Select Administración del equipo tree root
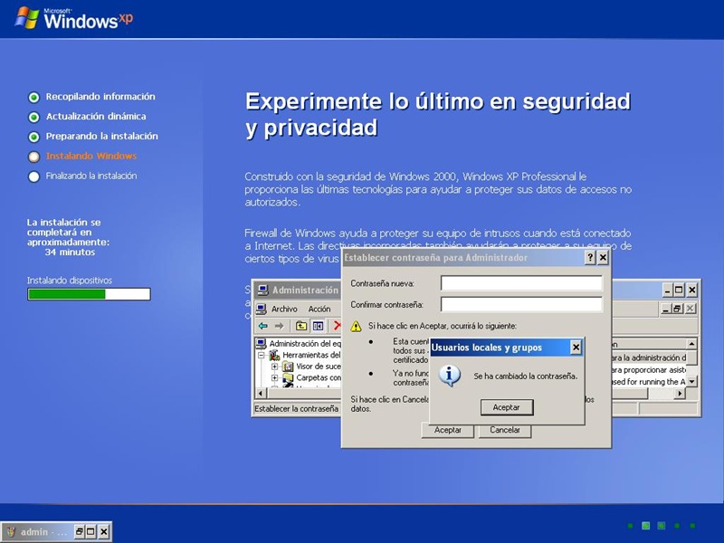This screenshot has width=724, height=543. (305, 344)
